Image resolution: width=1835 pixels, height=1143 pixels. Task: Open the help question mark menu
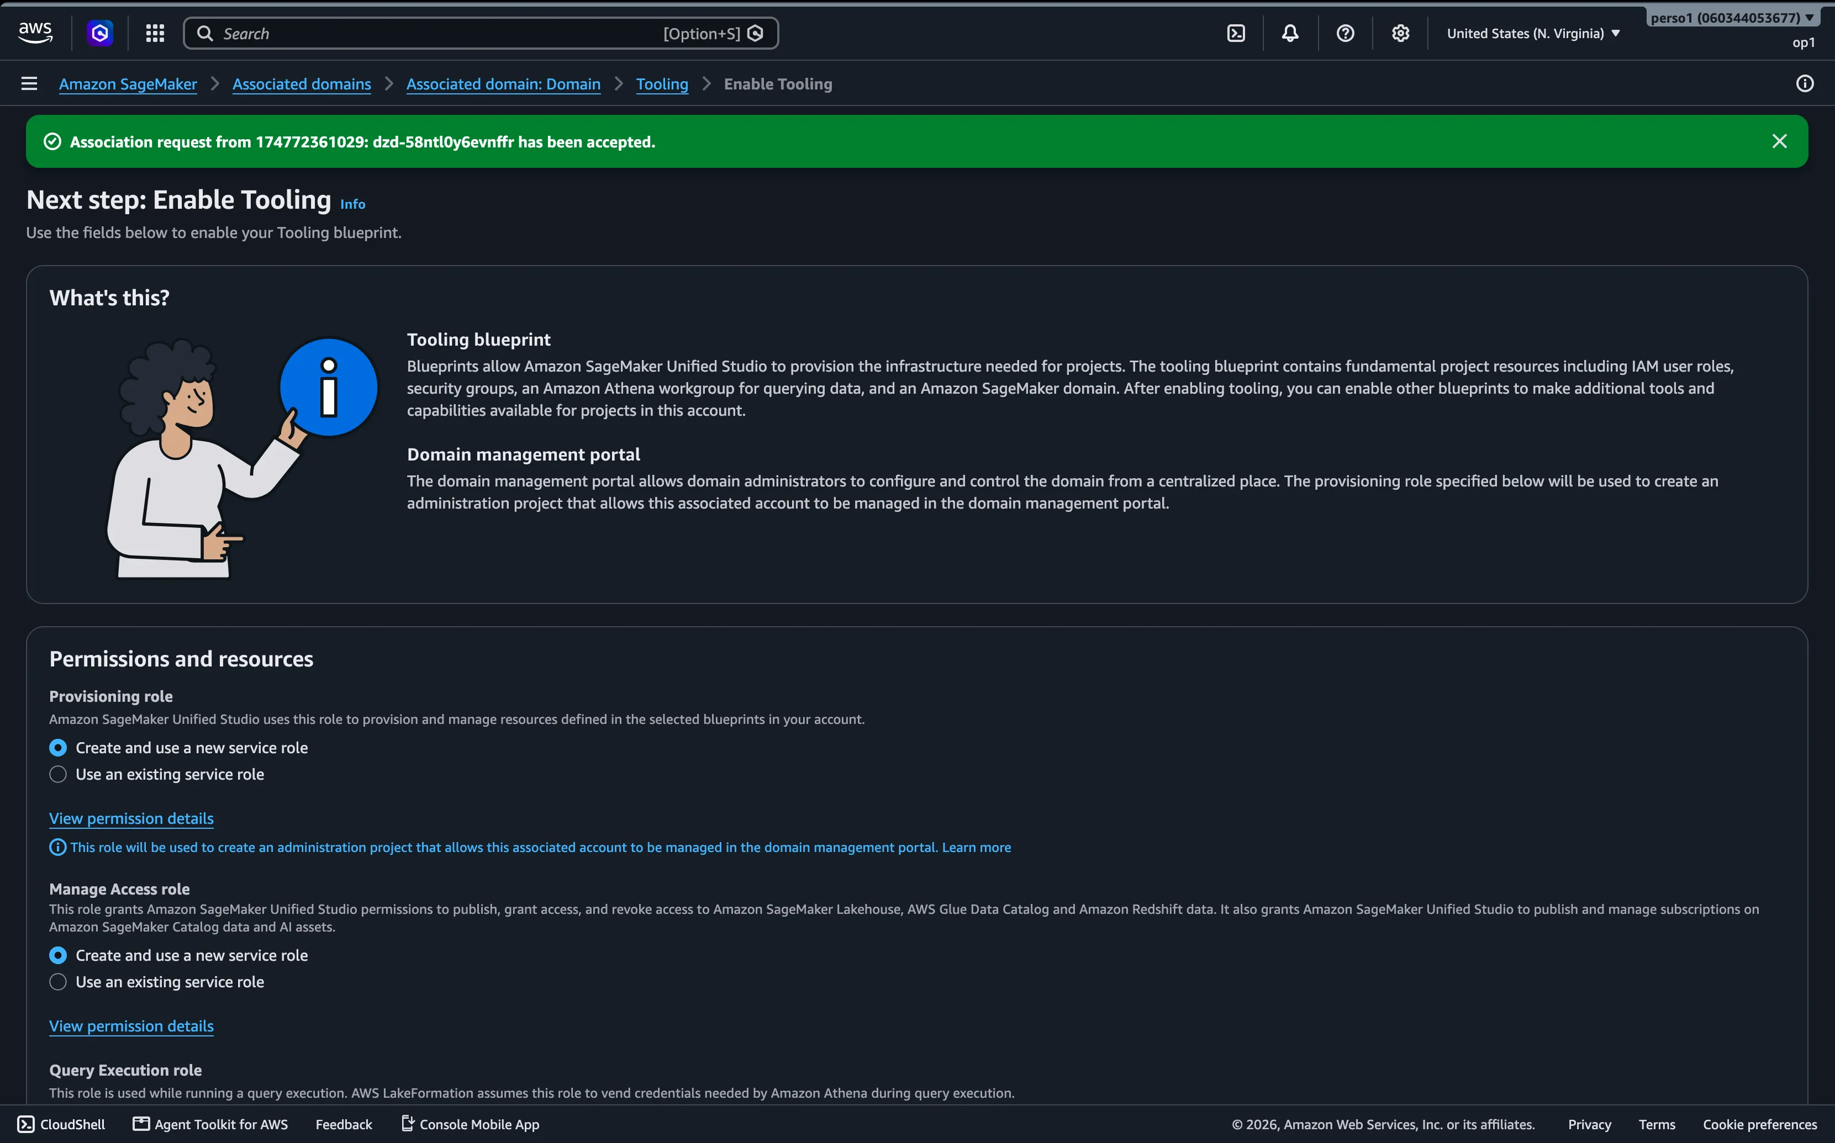coord(1346,33)
